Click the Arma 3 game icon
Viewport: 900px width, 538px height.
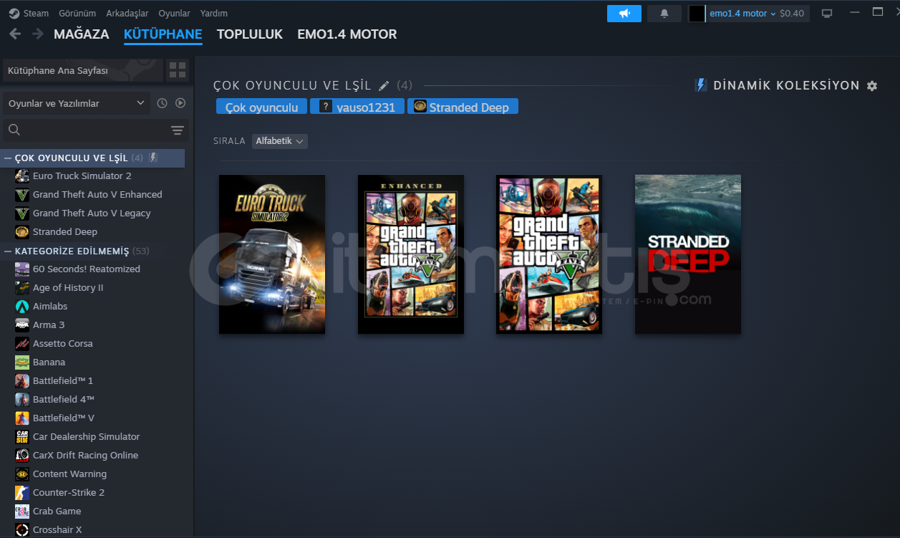(x=22, y=325)
